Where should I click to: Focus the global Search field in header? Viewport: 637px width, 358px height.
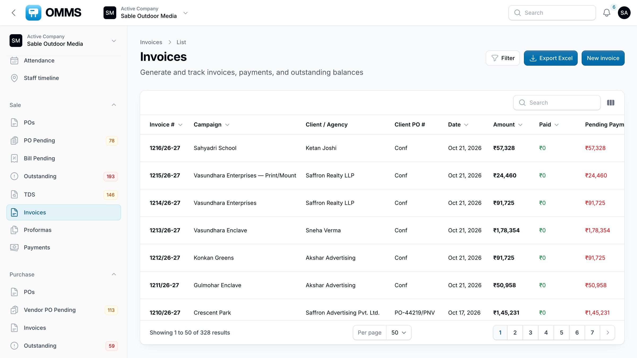tap(552, 13)
